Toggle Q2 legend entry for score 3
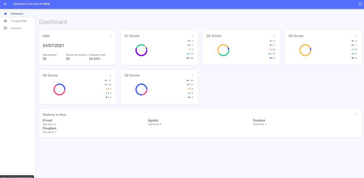Screen dimensions: 364x178 (x=272, y=49)
